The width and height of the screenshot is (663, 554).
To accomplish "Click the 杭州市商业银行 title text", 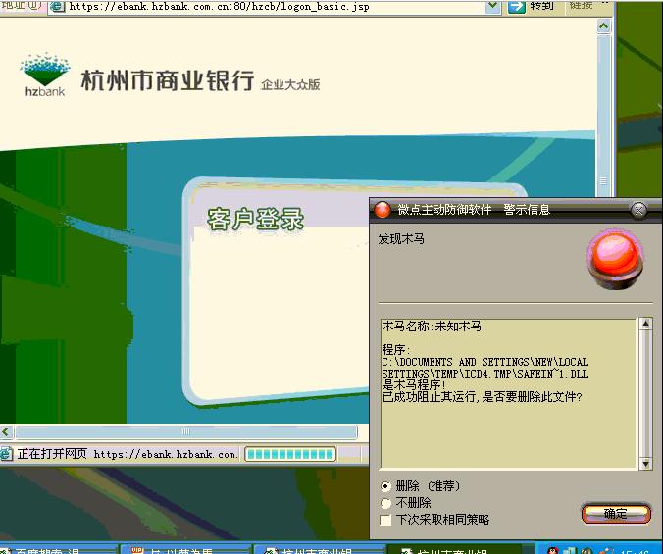I will (x=168, y=80).
